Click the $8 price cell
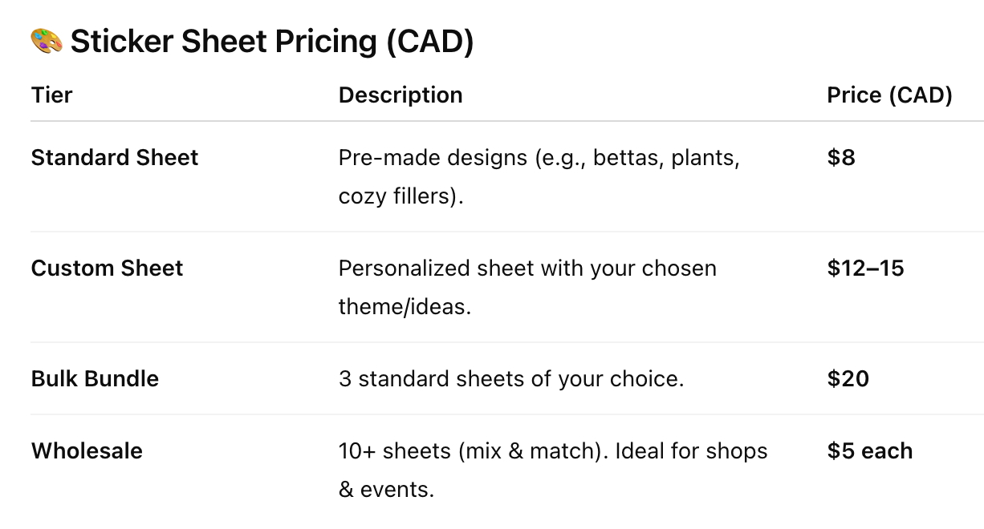 tap(841, 158)
